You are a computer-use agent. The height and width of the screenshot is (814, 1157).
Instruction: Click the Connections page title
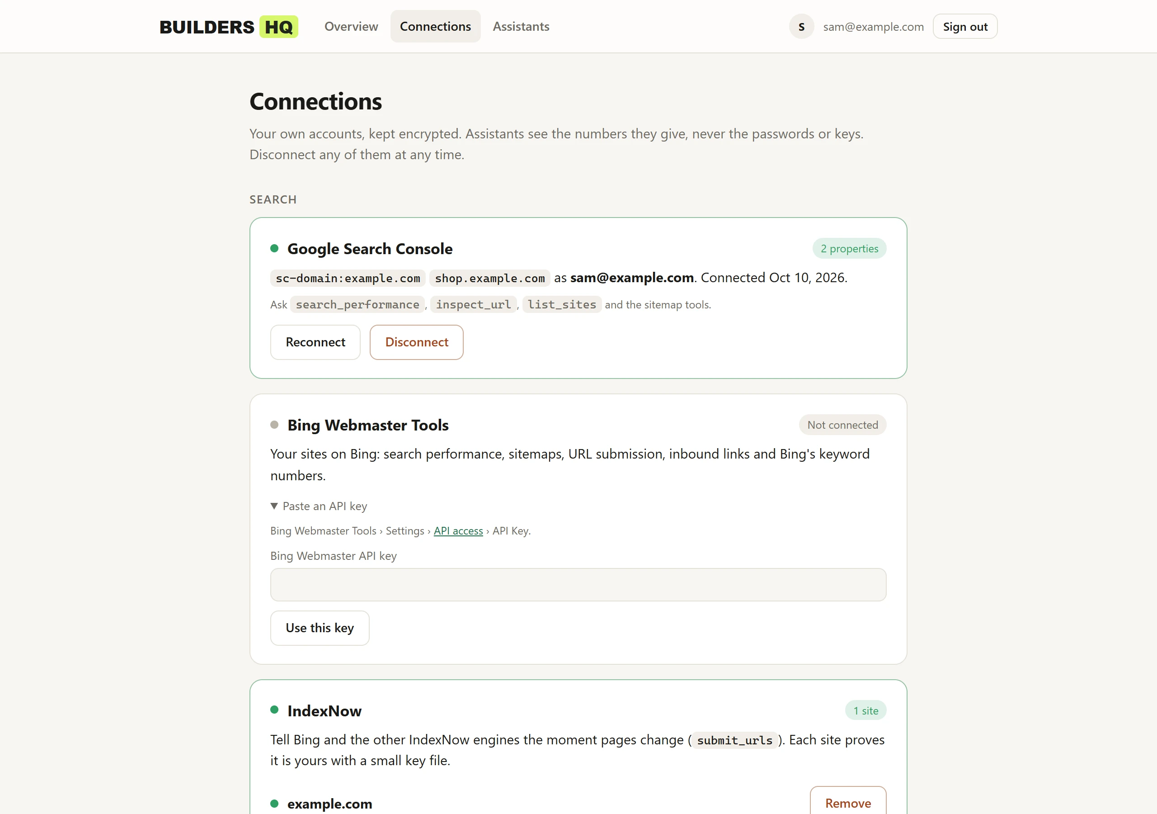pyautogui.click(x=315, y=101)
